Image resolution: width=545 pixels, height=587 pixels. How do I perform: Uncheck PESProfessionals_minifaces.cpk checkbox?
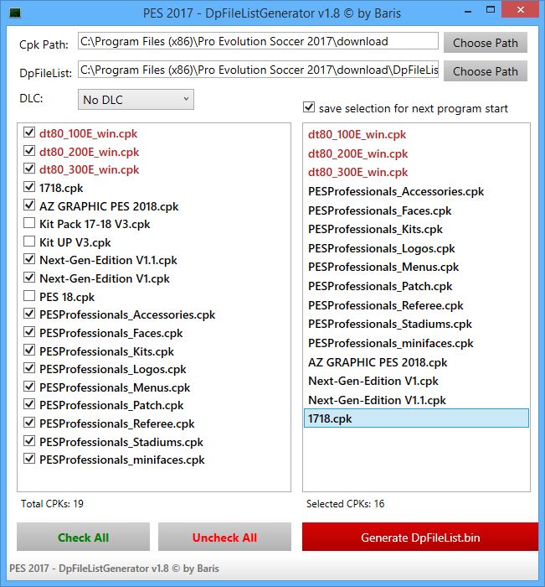tap(29, 459)
